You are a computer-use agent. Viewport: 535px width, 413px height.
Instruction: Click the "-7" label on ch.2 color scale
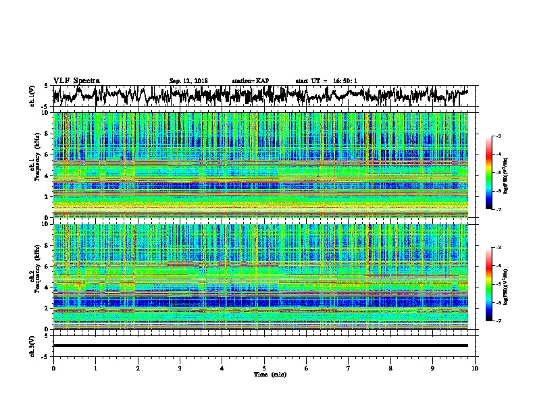point(498,321)
